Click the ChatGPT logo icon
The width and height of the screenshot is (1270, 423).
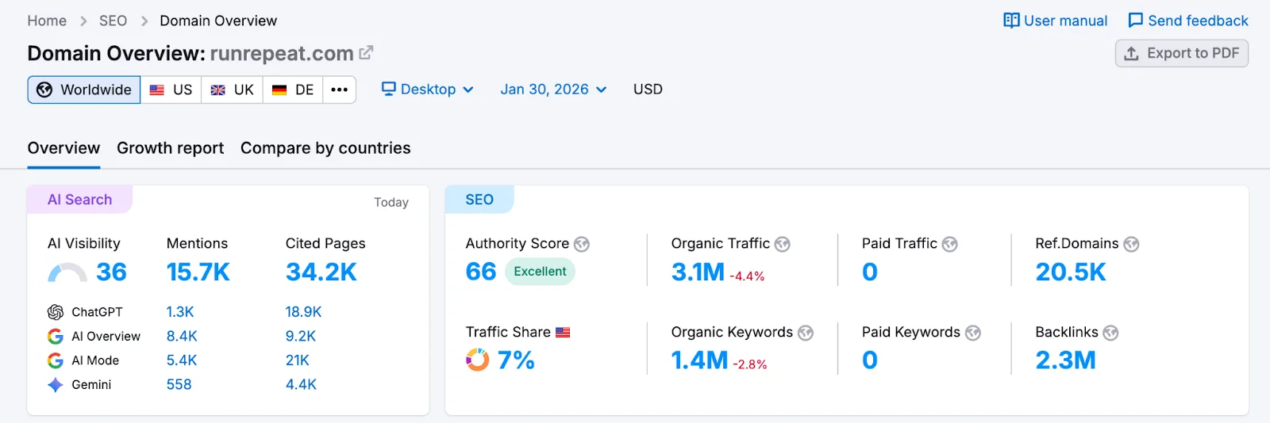[56, 312]
